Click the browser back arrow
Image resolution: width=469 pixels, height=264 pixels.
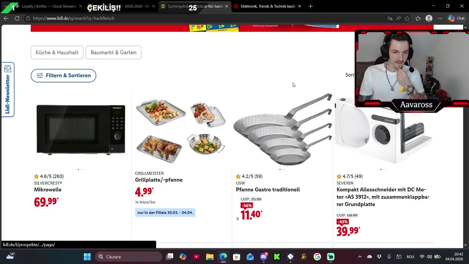(6, 18)
